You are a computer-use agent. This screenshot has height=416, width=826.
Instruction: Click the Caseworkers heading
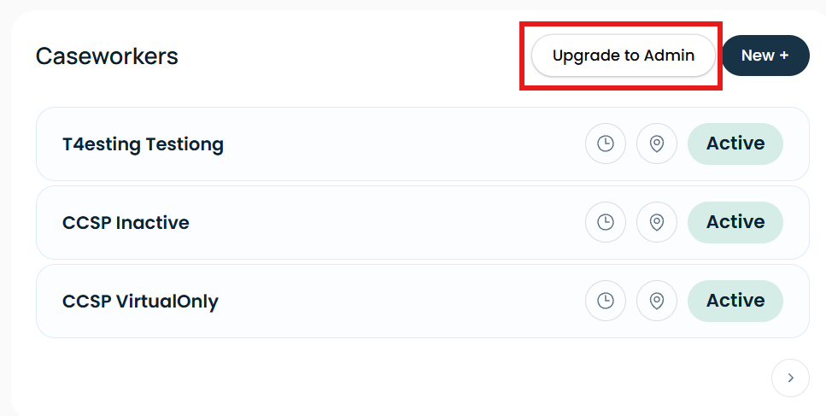107,56
